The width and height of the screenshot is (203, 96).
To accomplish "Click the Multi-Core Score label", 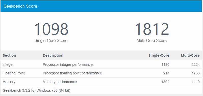I will [x=152, y=40].
